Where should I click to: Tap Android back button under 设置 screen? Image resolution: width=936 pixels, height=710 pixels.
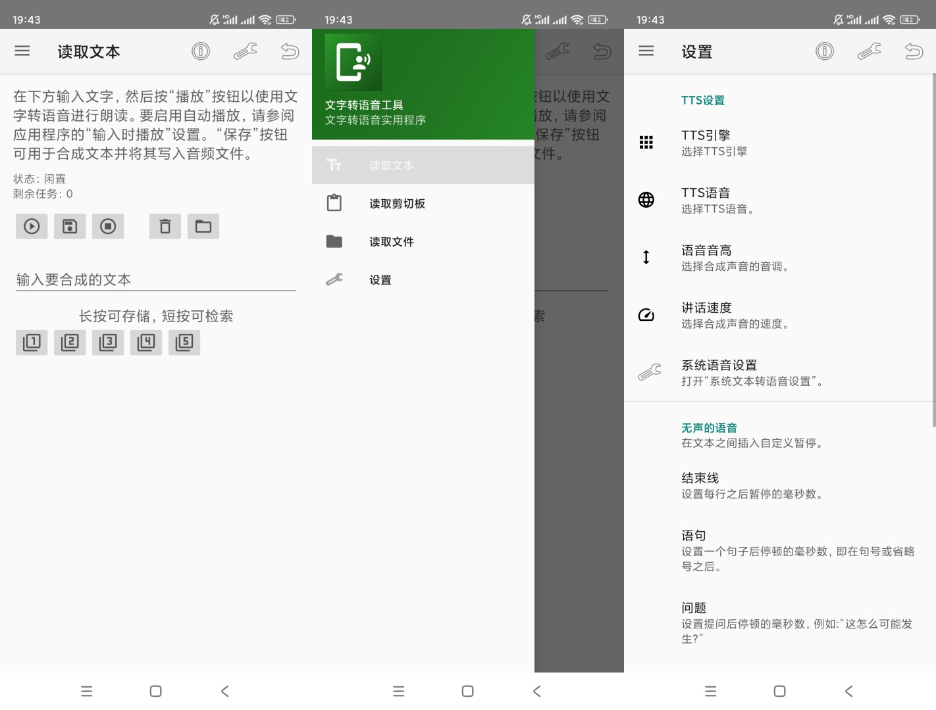tap(849, 691)
